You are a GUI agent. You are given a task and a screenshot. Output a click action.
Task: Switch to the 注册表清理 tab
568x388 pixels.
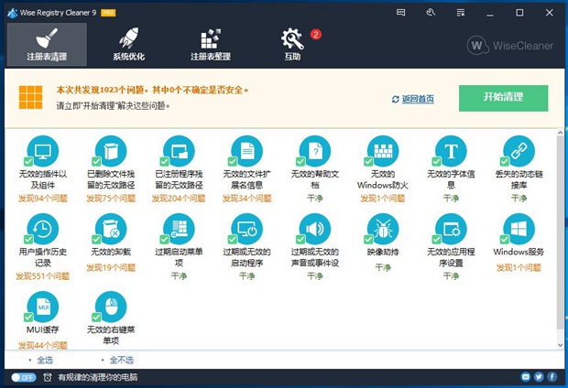point(47,45)
